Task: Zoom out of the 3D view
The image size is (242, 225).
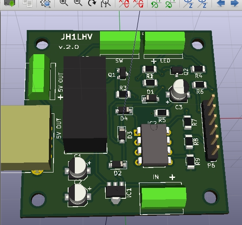Action: (x=78, y=3)
